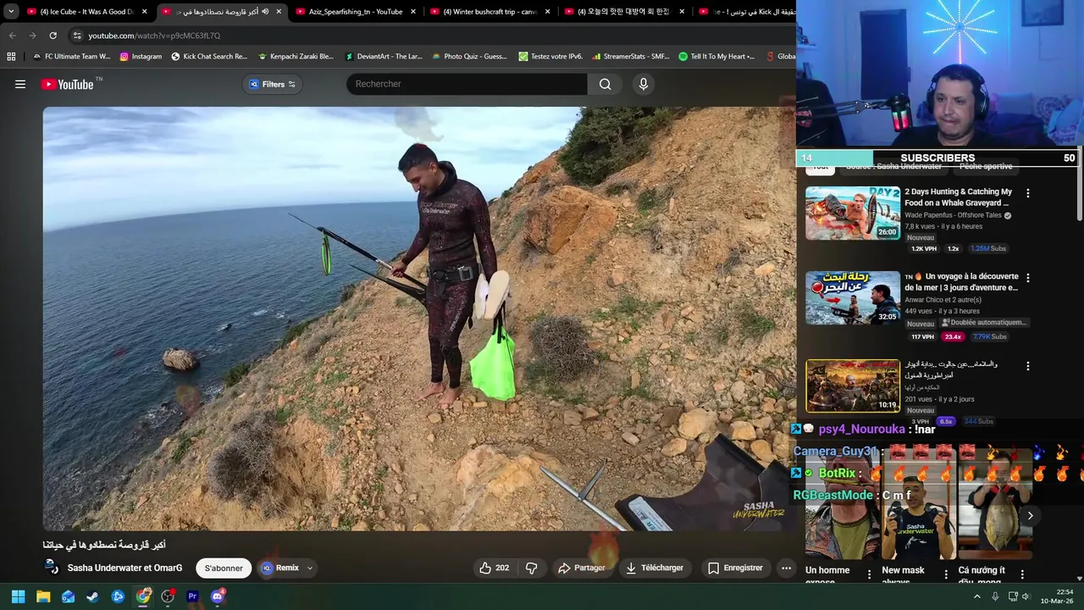
Task: Expand the Remix dropdown chevron
Action: pos(310,568)
